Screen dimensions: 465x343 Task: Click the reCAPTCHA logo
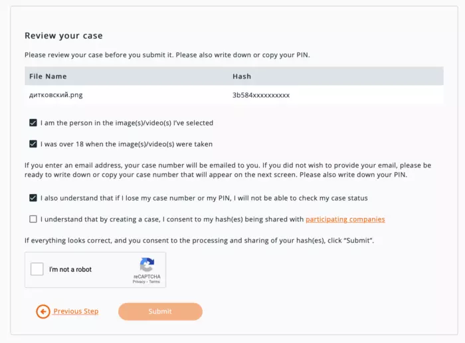tap(146, 265)
